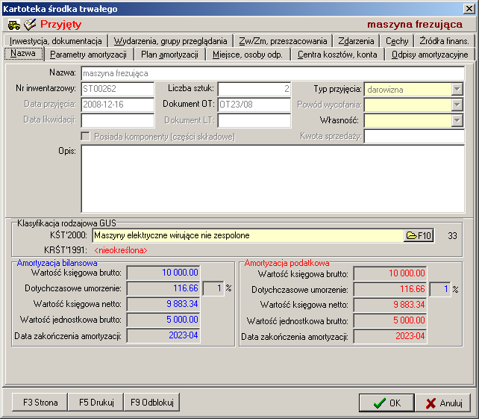Open the 'Plan amortyzacji' tab
Viewport: 479px width, 419px height.
pos(169,55)
